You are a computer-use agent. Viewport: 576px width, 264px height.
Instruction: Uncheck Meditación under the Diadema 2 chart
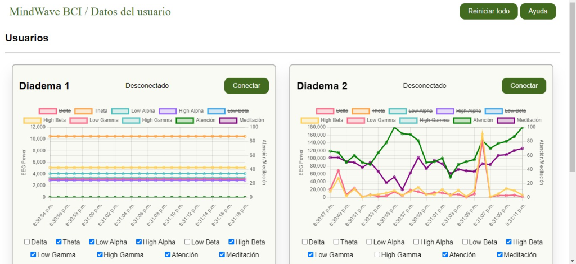pyautogui.click(x=500, y=254)
